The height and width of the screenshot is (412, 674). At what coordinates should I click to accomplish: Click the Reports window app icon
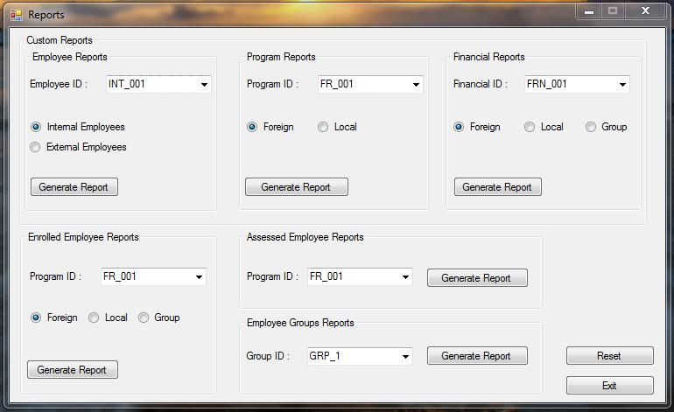pyautogui.click(x=17, y=15)
